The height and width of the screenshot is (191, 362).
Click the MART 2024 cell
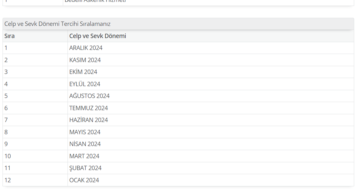tap(211, 156)
